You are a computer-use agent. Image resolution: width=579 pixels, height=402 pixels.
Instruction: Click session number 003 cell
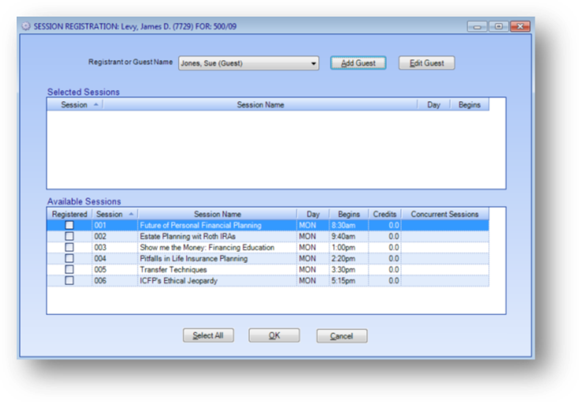coord(115,247)
